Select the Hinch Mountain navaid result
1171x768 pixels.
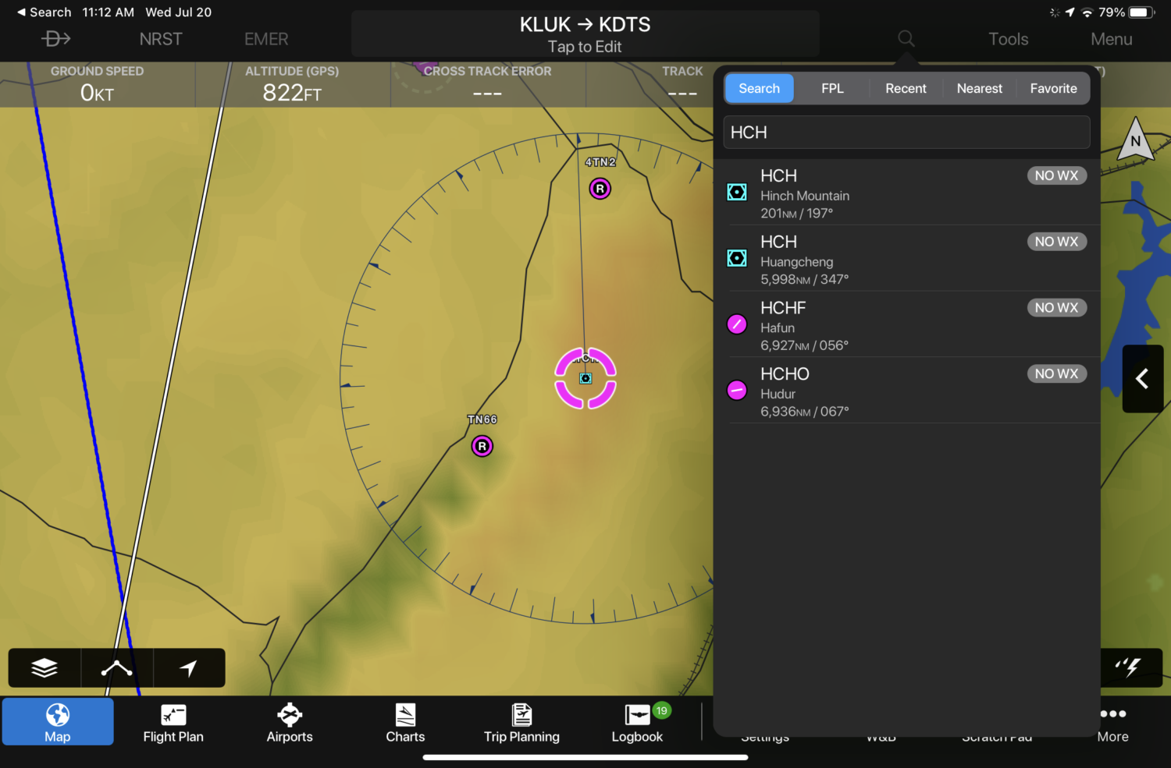point(859,193)
